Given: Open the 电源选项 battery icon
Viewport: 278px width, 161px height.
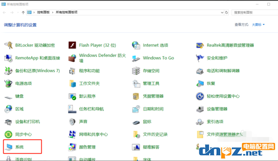Looking at the screenshot, I should tap(8, 83).
